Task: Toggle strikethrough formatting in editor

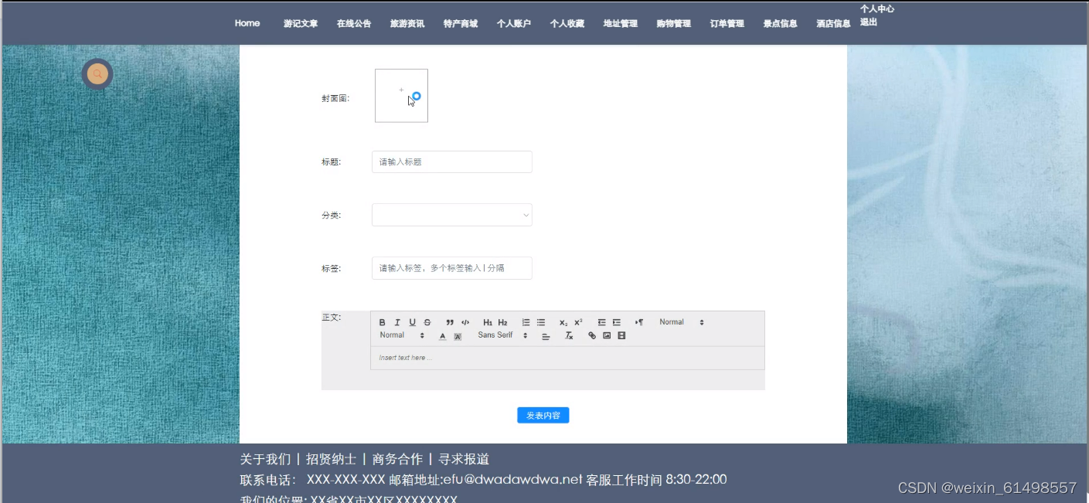Action: tap(427, 322)
